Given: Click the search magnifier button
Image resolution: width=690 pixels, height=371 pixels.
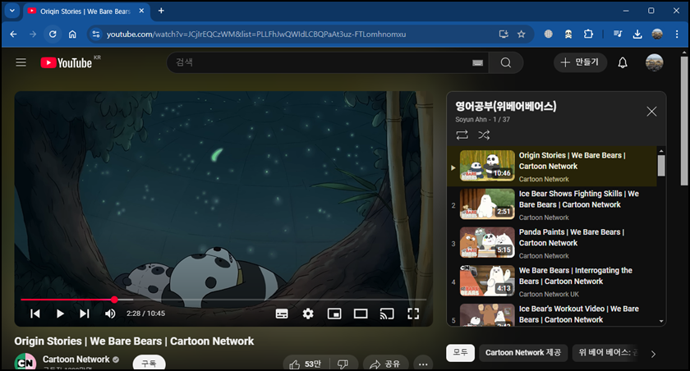Looking at the screenshot, I should (506, 63).
